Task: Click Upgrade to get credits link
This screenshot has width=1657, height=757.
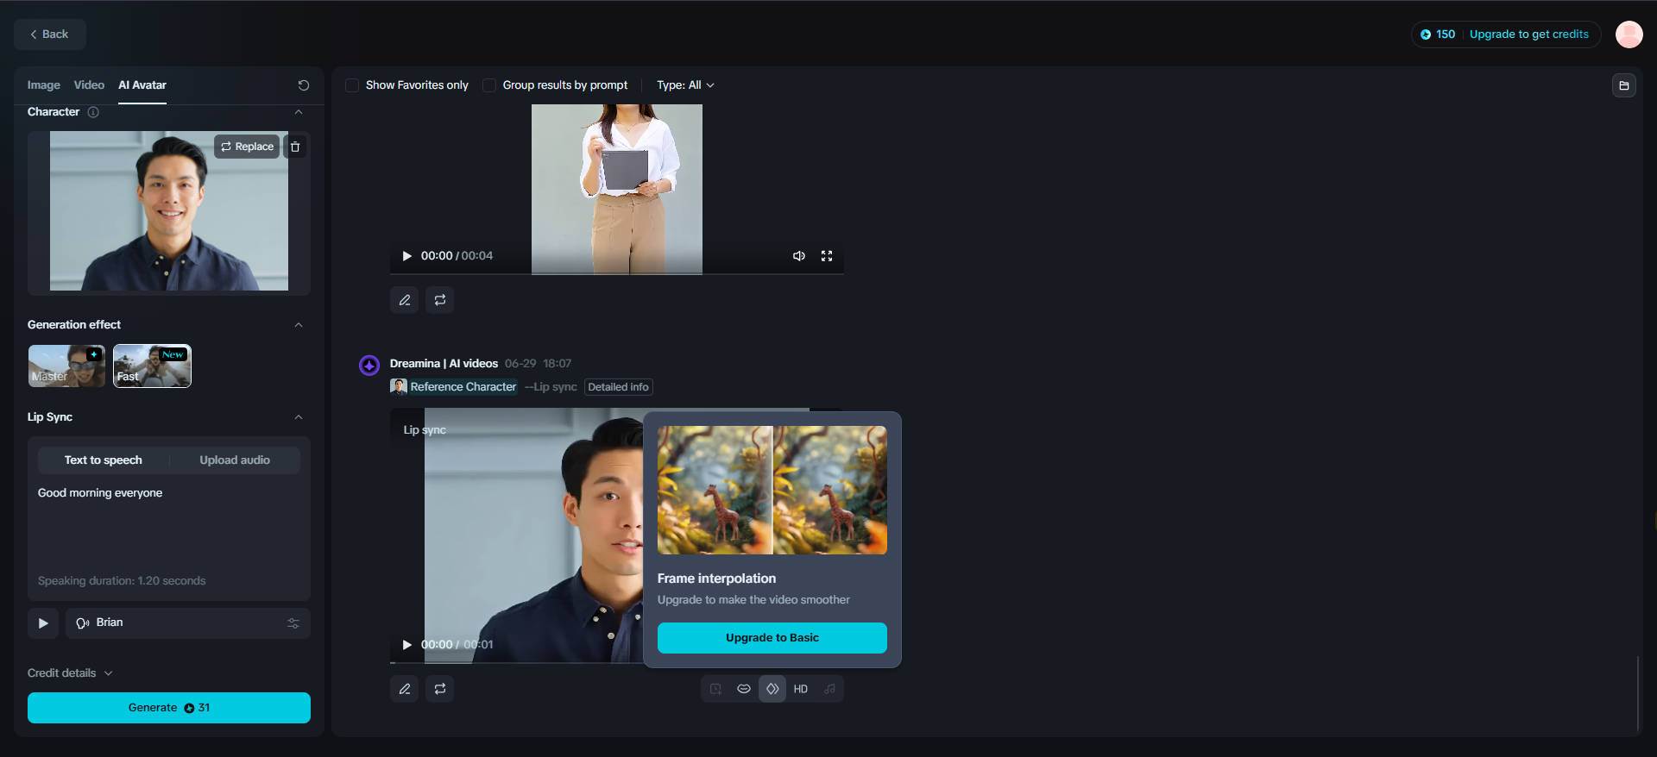Action: click(1528, 34)
